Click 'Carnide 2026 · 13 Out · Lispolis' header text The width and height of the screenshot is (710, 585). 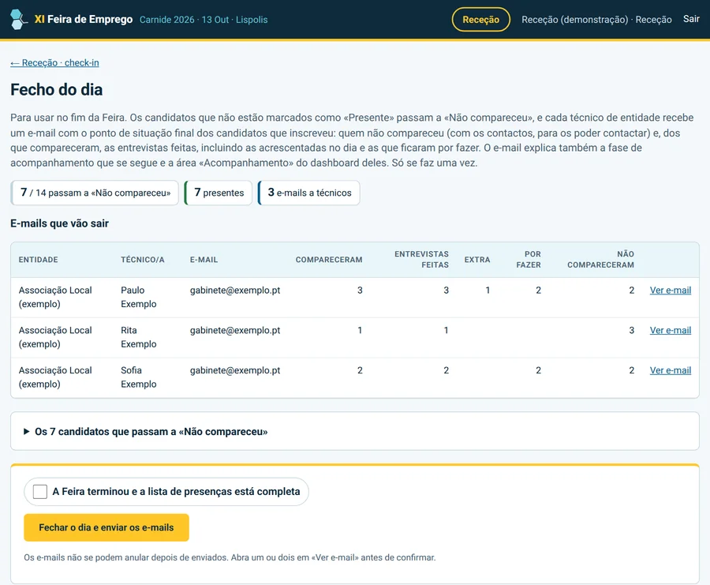pos(204,20)
